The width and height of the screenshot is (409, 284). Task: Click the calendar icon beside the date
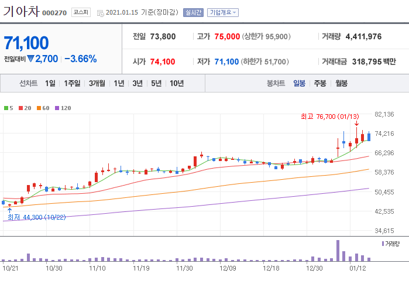coord(101,13)
